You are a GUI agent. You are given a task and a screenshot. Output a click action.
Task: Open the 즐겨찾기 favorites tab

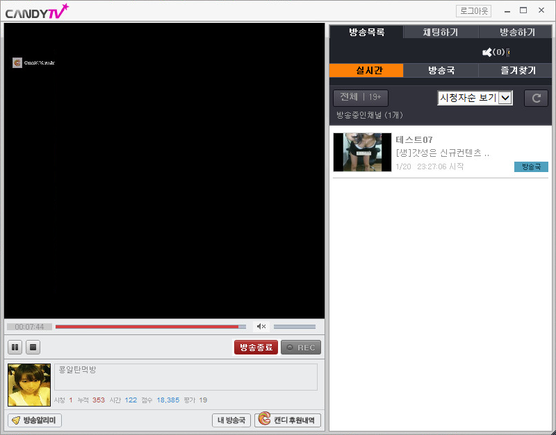516,71
